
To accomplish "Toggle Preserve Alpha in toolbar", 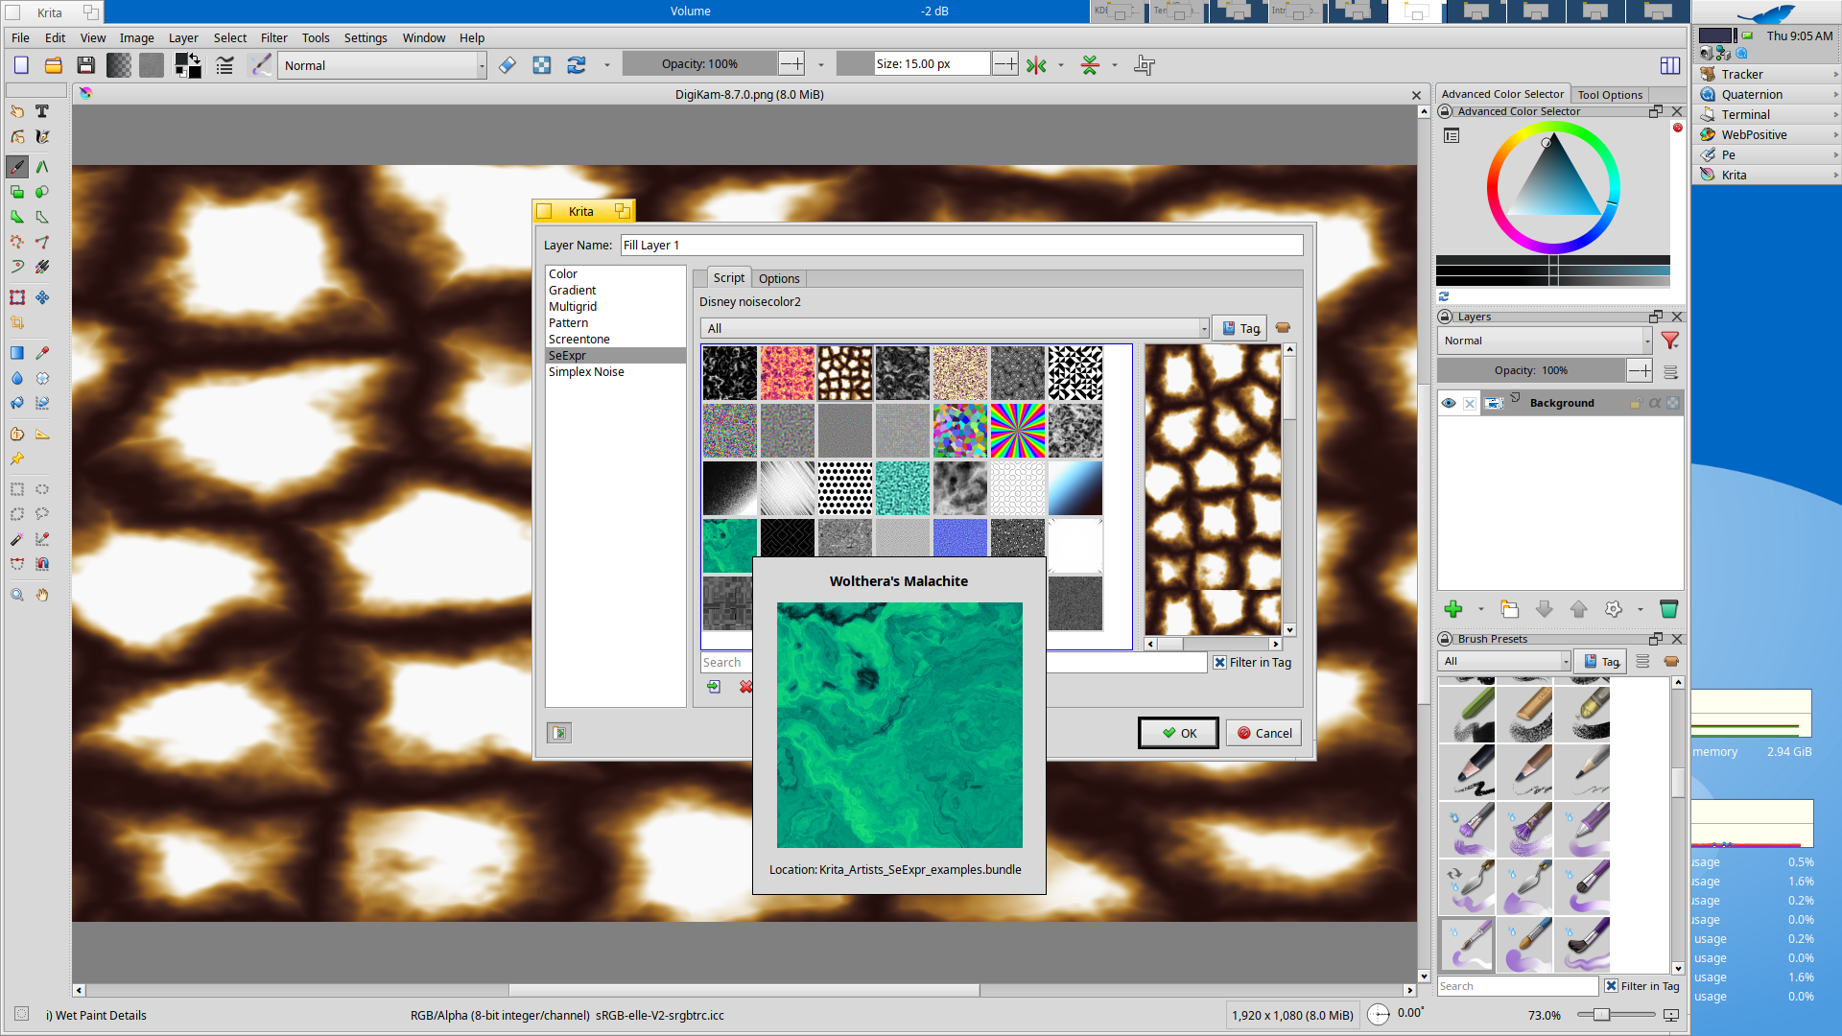I will (x=542, y=65).
